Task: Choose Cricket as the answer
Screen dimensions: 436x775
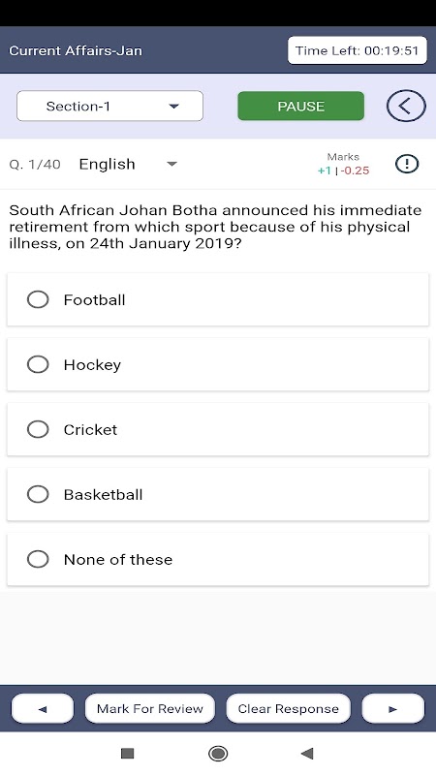Action: 217,429
